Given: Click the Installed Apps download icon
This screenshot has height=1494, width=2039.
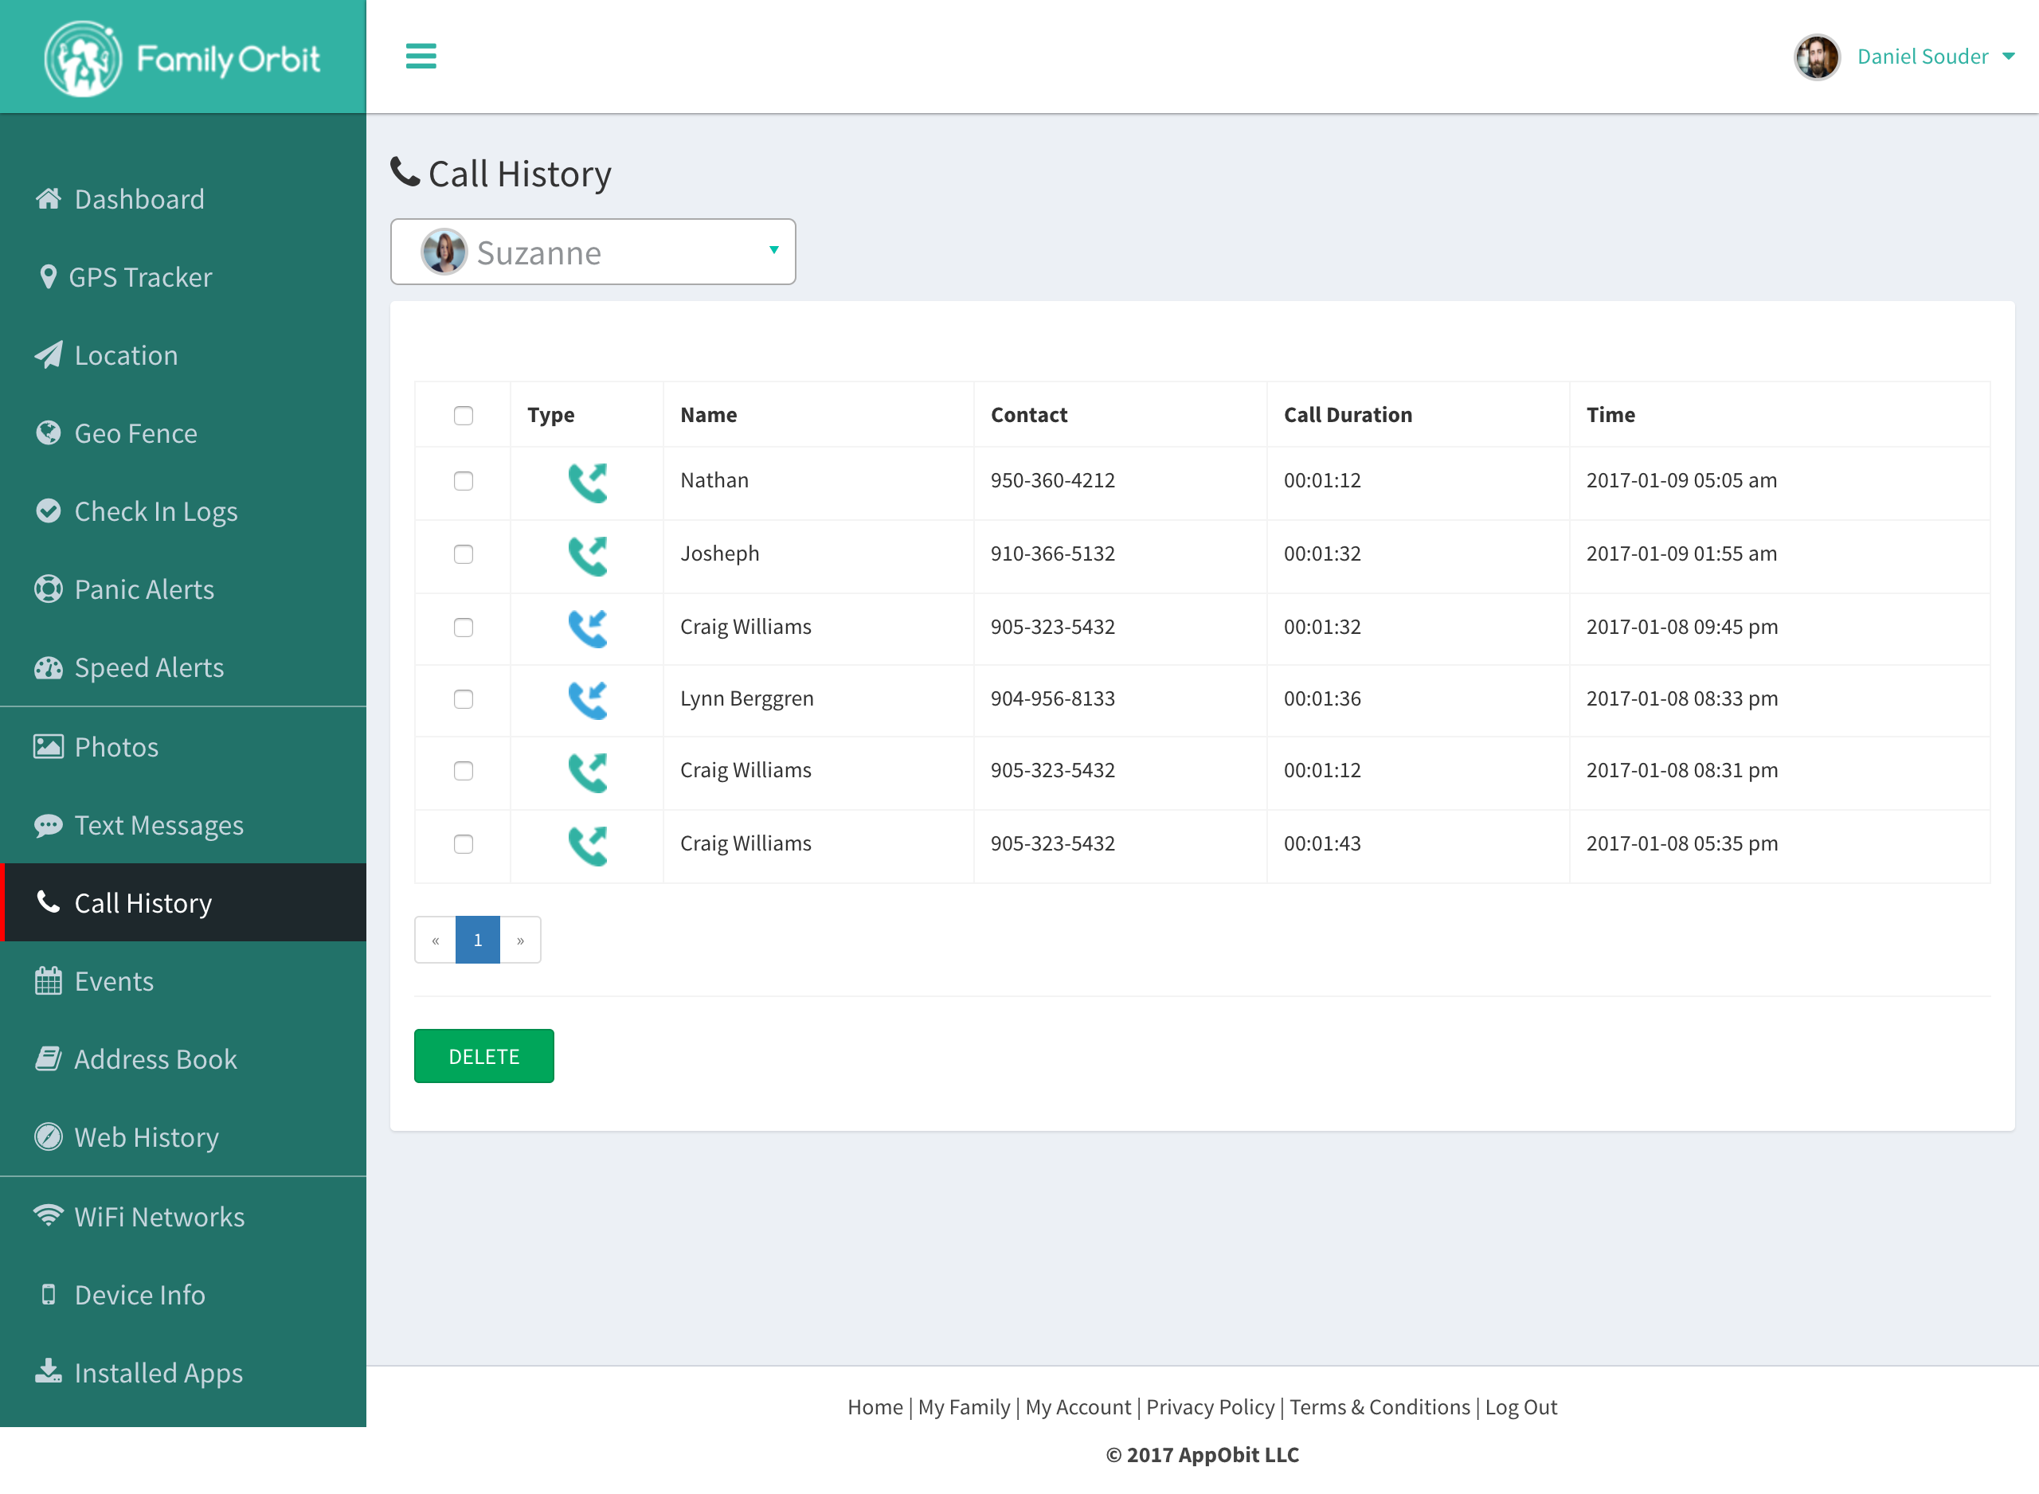Looking at the screenshot, I should [48, 1371].
